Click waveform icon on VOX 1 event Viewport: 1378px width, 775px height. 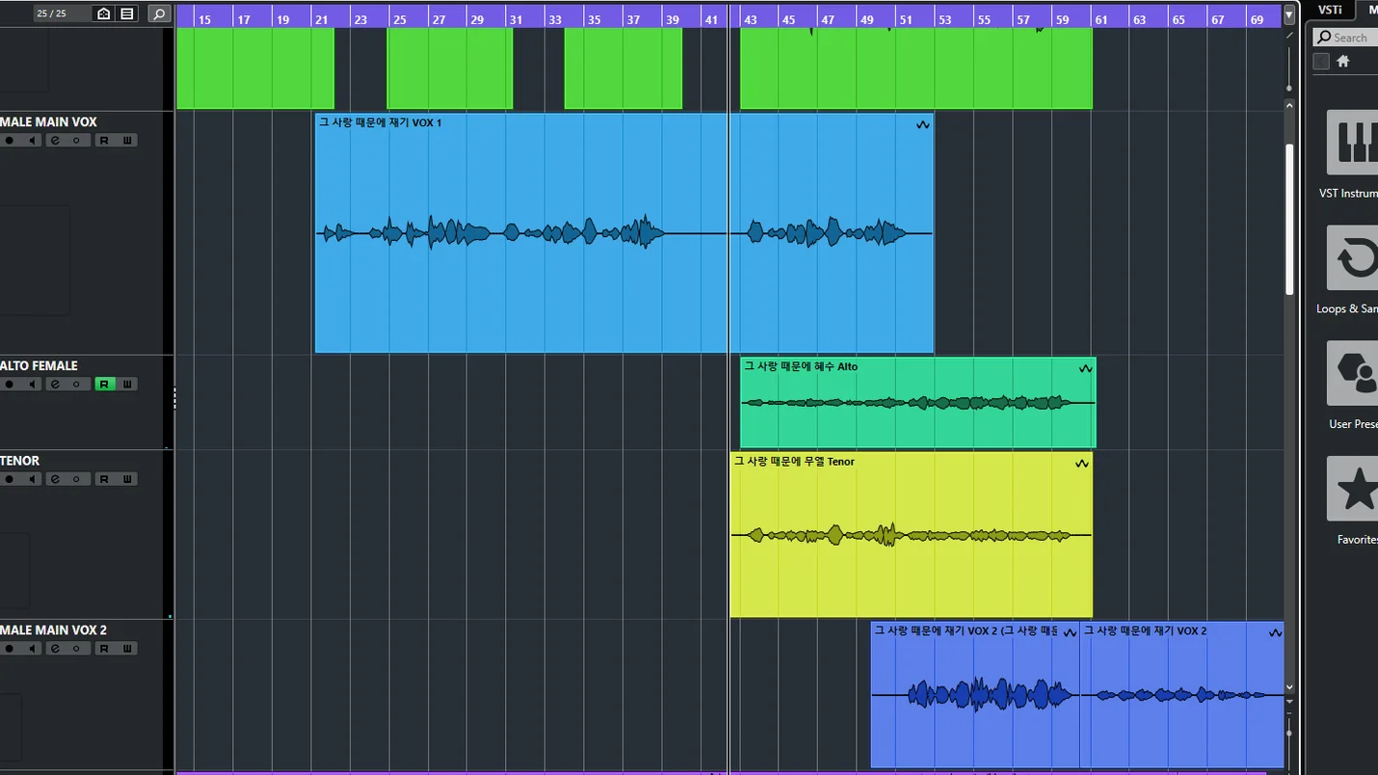(x=923, y=124)
